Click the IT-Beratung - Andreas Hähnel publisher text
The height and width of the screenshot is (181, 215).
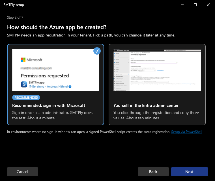coord(48,87)
